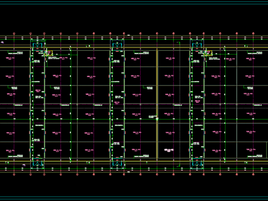Viewport: 268px width, 201px height.
Task: Select the leftmost grid bubble in top row
Action: (14, 33)
